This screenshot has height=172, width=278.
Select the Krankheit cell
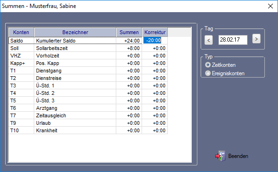click(x=75, y=130)
